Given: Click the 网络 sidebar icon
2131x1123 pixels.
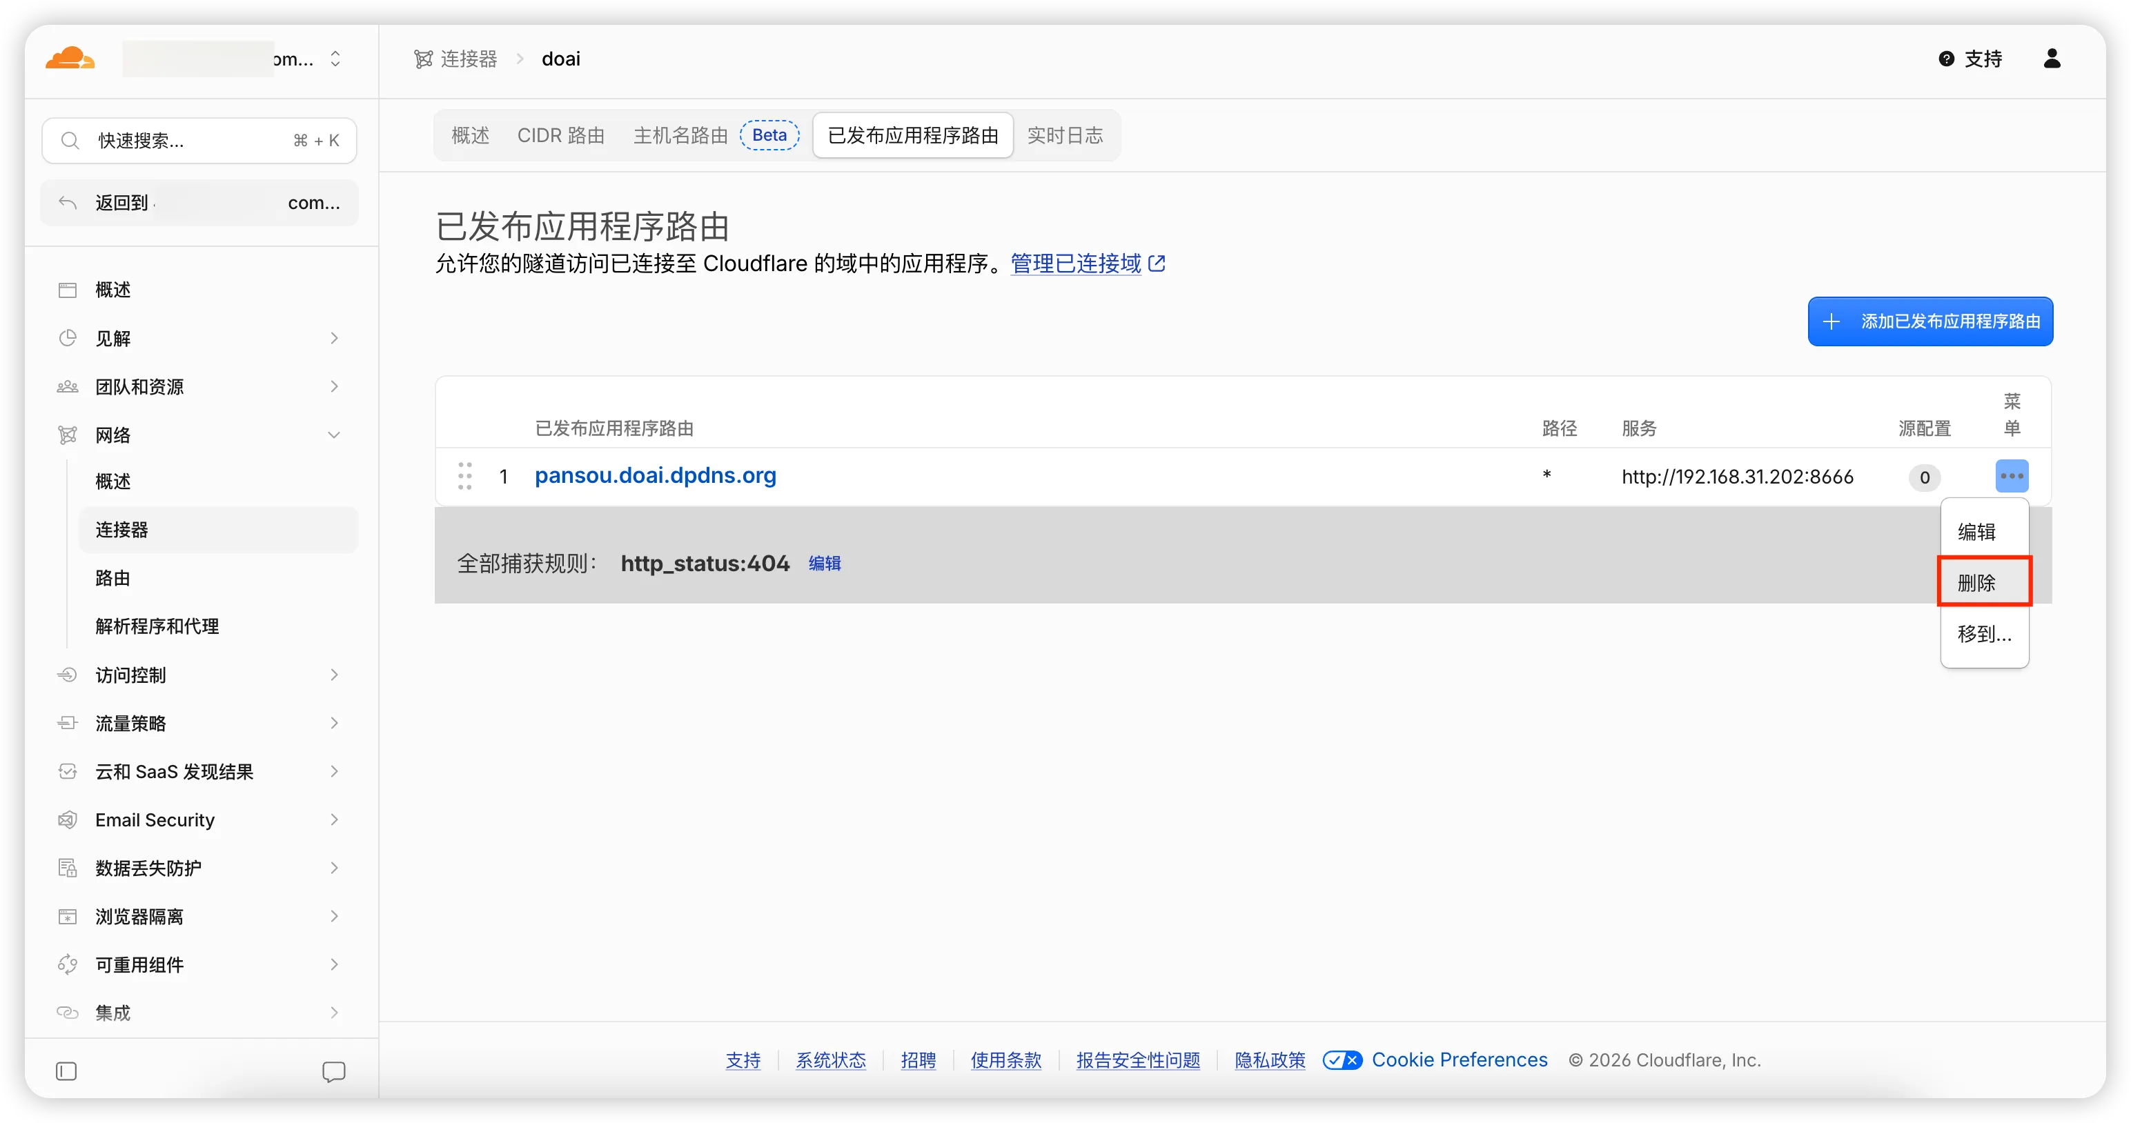Looking at the screenshot, I should click(x=68, y=435).
